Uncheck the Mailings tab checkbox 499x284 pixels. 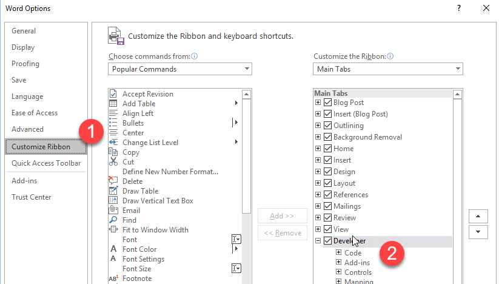point(327,206)
